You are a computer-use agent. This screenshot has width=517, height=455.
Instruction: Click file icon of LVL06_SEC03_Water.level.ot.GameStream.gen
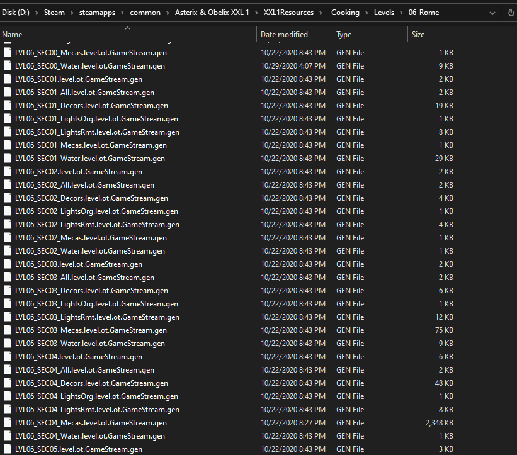coord(8,344)
